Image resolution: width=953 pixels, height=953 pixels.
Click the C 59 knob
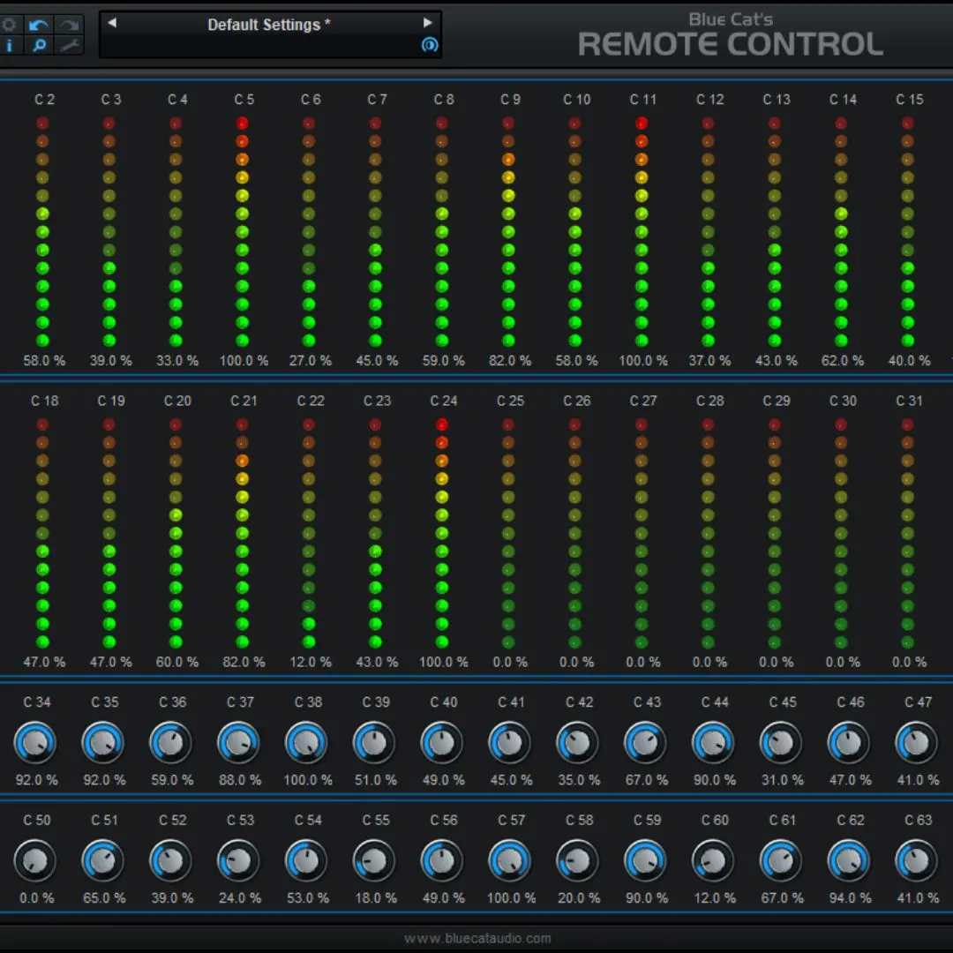pos(645,860)
